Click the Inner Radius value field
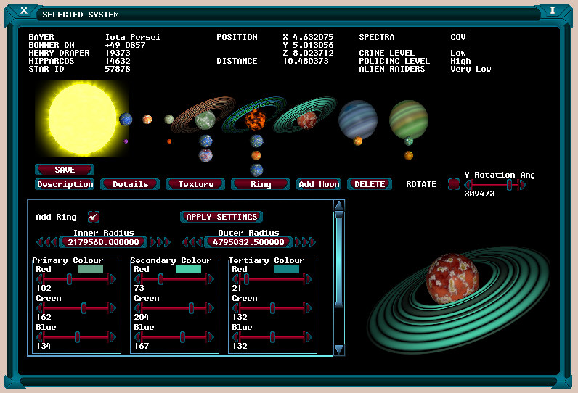Screen dimensions: 578x393 [x=102, y=242]
